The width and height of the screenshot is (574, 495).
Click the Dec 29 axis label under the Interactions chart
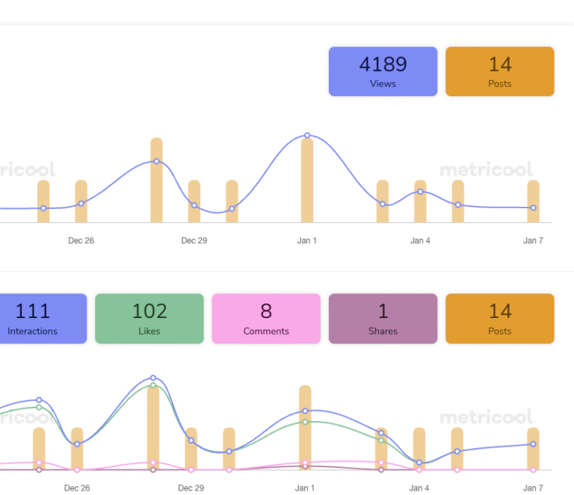(191, 488)
